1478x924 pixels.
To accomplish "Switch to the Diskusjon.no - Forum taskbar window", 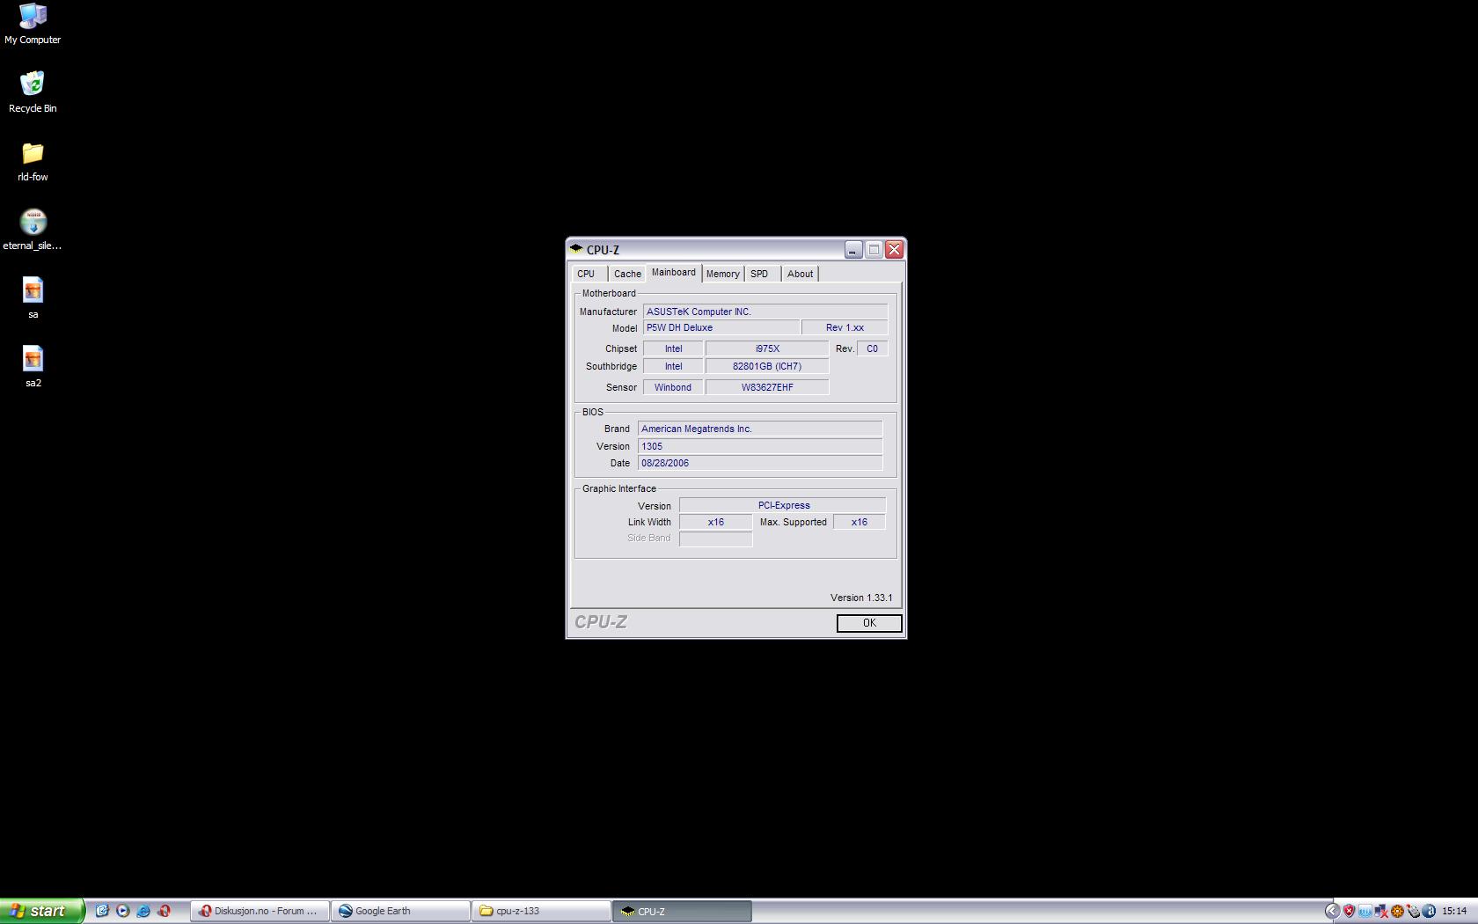I will pos(260,911).
